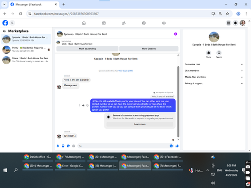Open more options dots beside blue message
The height and width of the screenshot is (188, 251).
click(79, 105)
